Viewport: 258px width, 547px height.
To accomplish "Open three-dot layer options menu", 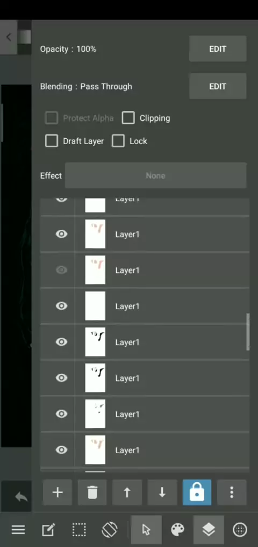I will tap(232, 492).
